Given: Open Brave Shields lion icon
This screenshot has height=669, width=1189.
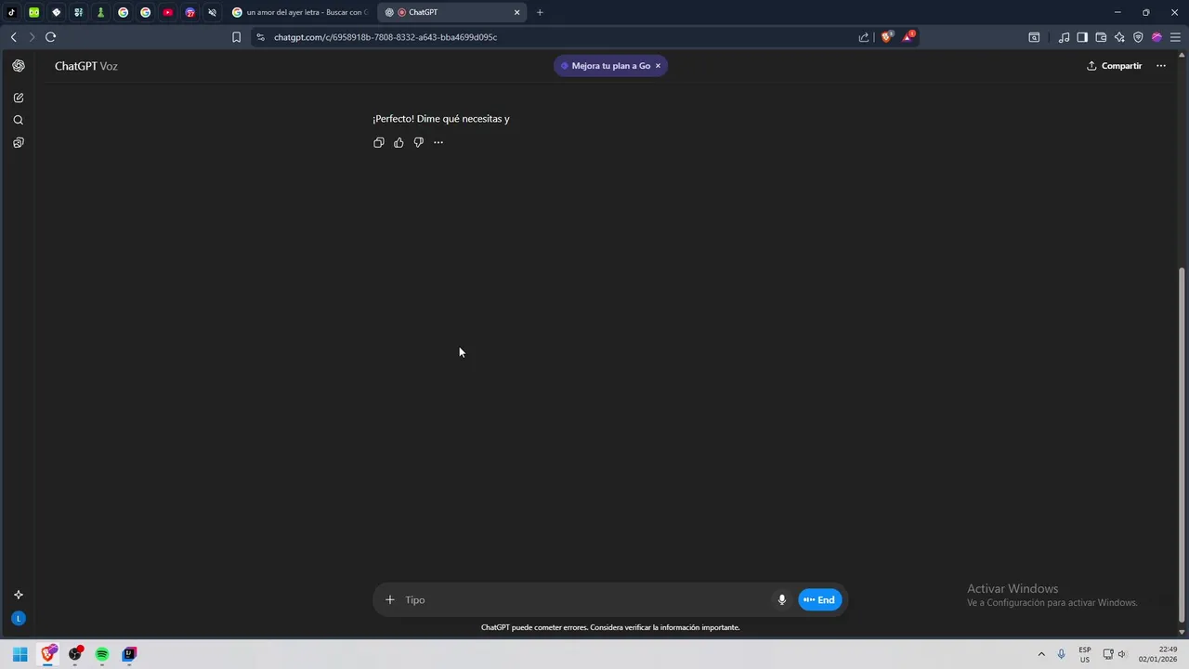Looking at the screenshot, I should tap(886, 37).
